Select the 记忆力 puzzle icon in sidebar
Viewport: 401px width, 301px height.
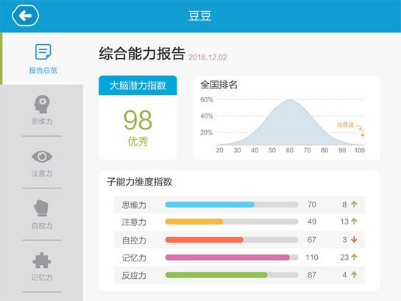(x=42, y=261)
